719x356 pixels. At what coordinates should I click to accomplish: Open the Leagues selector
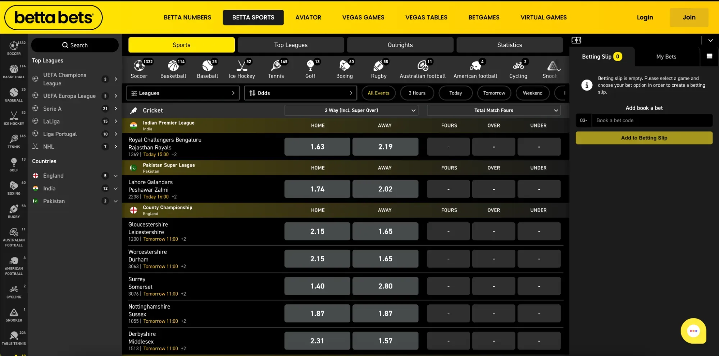pos(183,93)
